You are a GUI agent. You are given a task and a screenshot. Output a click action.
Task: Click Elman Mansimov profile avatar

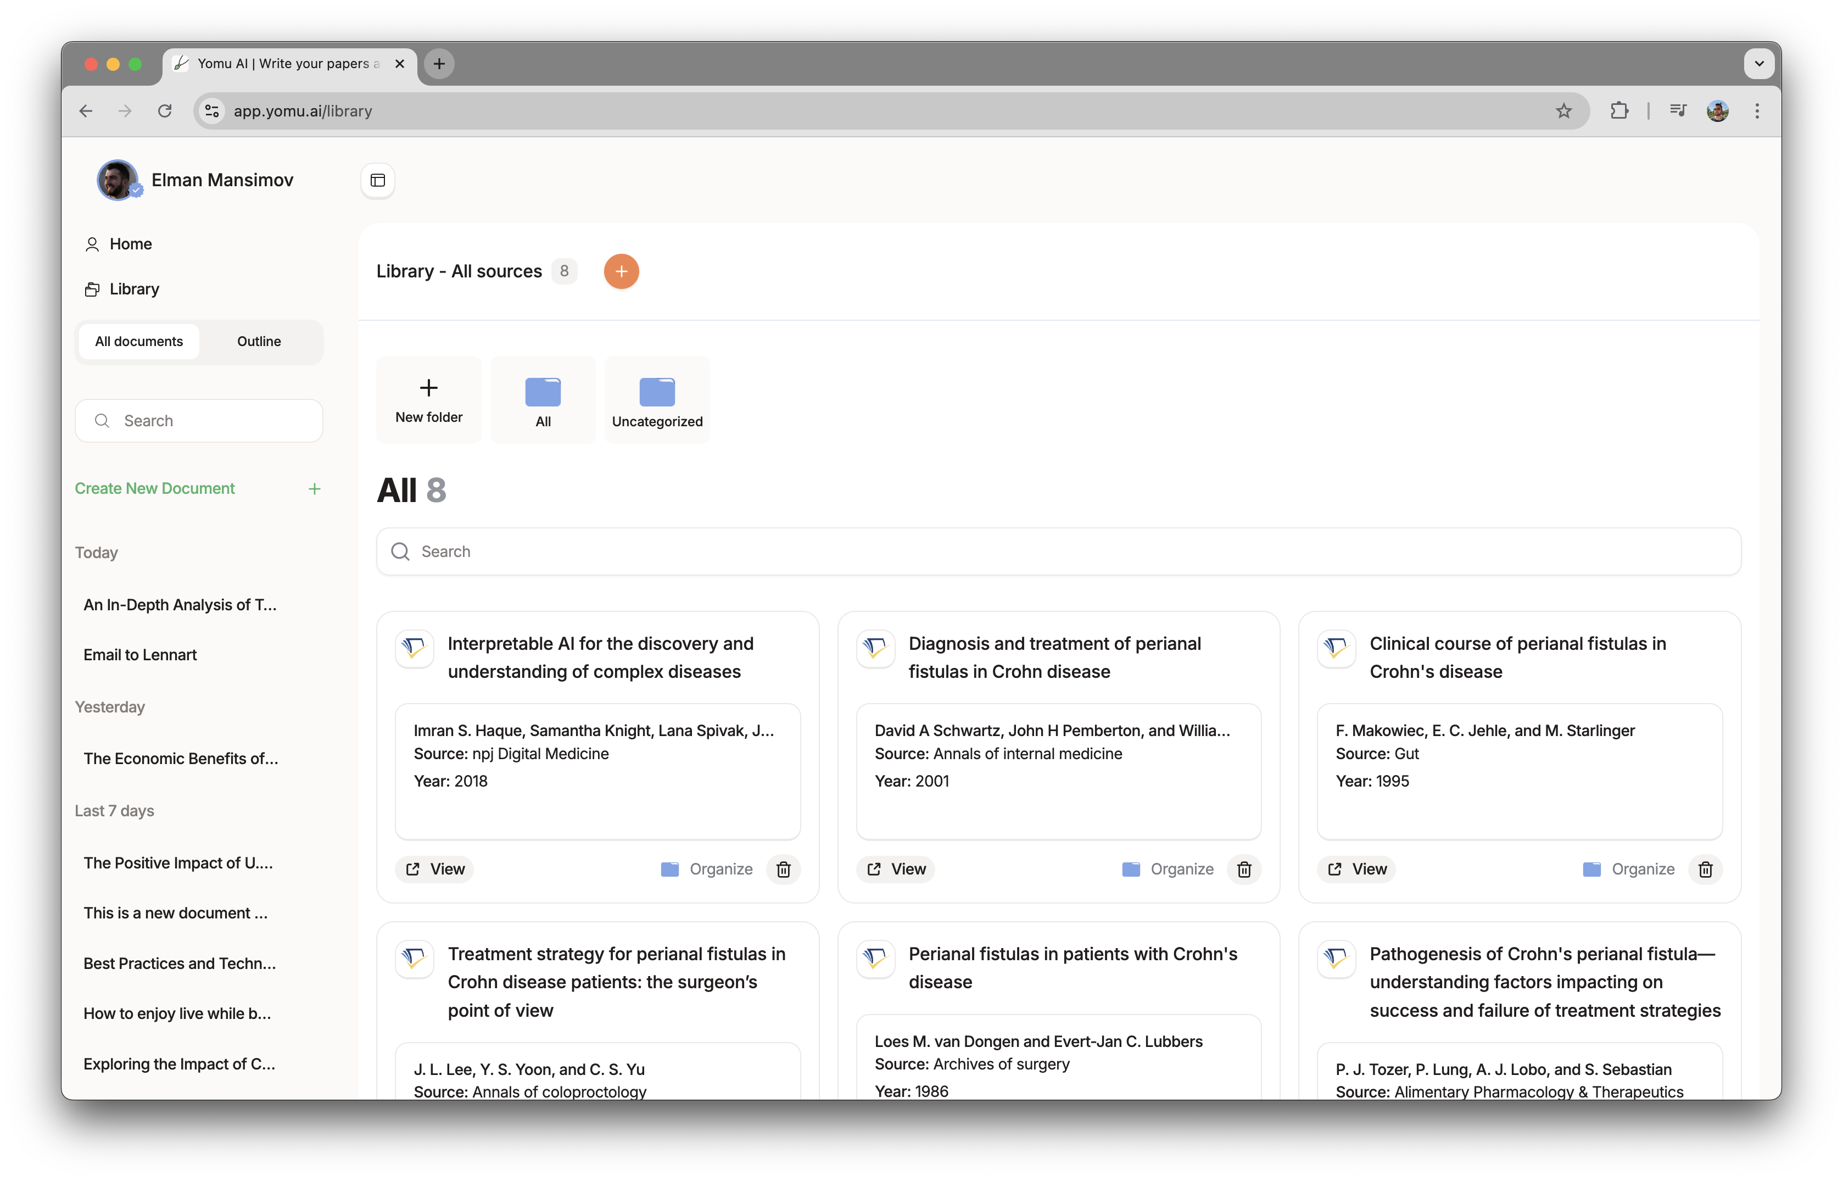(118, 180)
